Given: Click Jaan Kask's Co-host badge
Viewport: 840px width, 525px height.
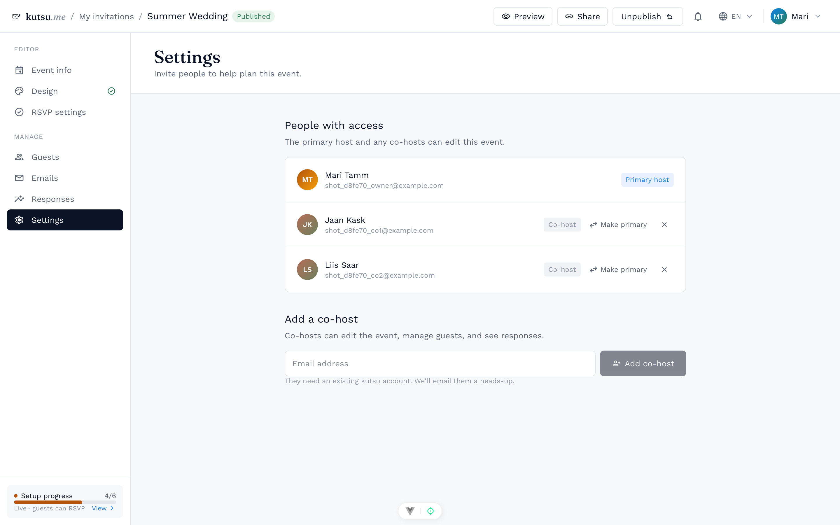Looking at the screenshot, I should pos(562,225).
